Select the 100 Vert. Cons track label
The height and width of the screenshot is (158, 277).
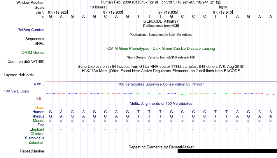[x=16, y=91]
